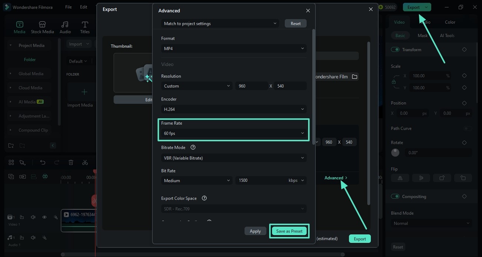Browse export folder location icon
482x257 pixels.
(354, 77)
